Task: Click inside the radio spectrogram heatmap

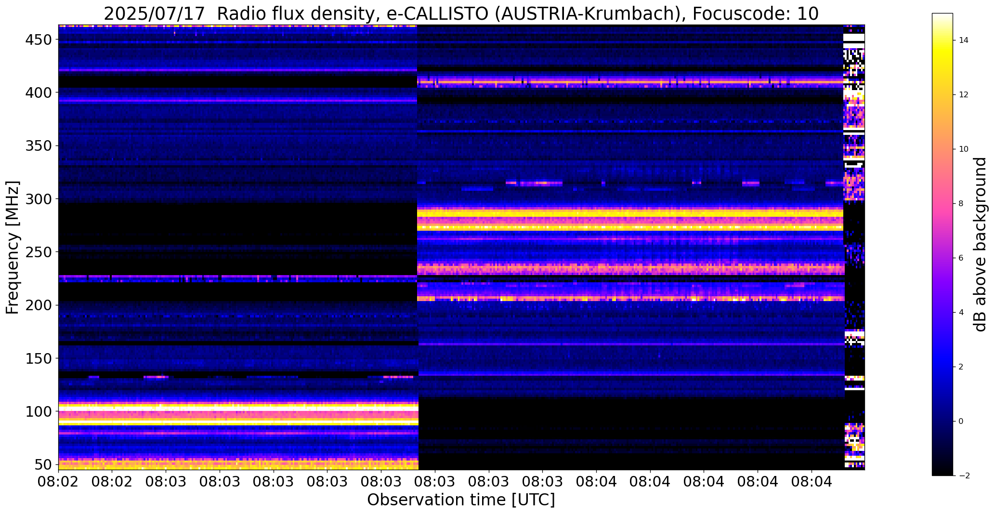Action: [461, 247]
